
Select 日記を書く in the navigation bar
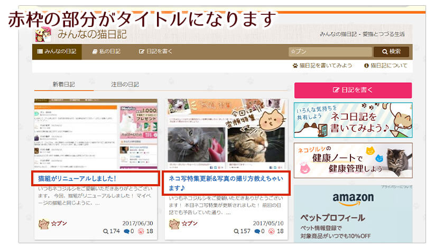(155, 52)
